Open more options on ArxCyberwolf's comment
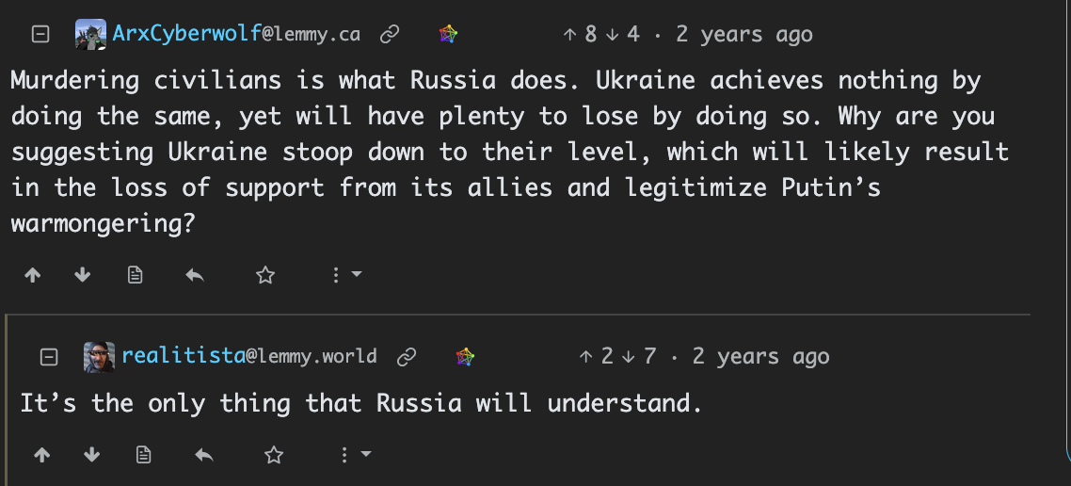The width and height of the screenshot is (1071, 486). coord(346,275)
